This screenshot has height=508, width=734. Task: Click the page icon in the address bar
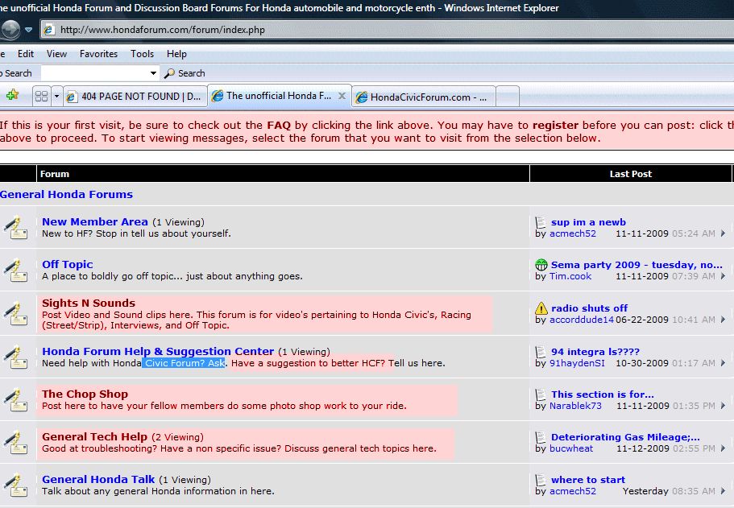pos(48,30)
